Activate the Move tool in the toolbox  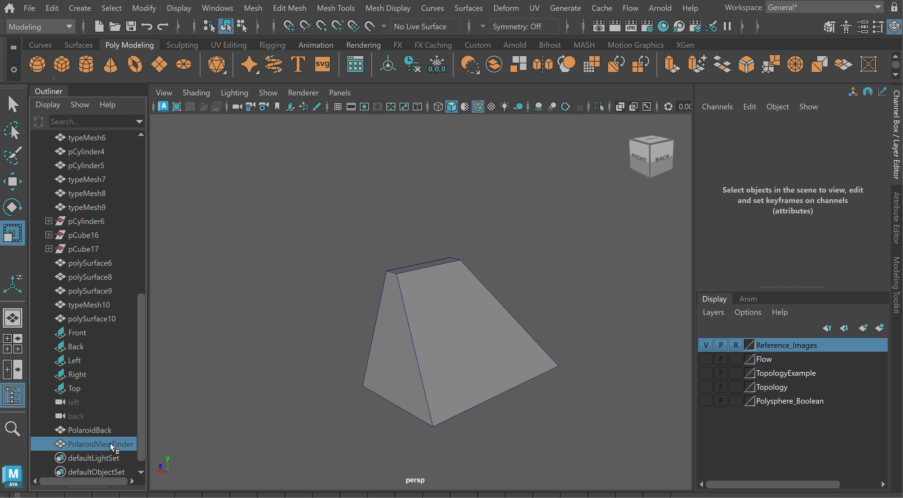tap(13, 181)
